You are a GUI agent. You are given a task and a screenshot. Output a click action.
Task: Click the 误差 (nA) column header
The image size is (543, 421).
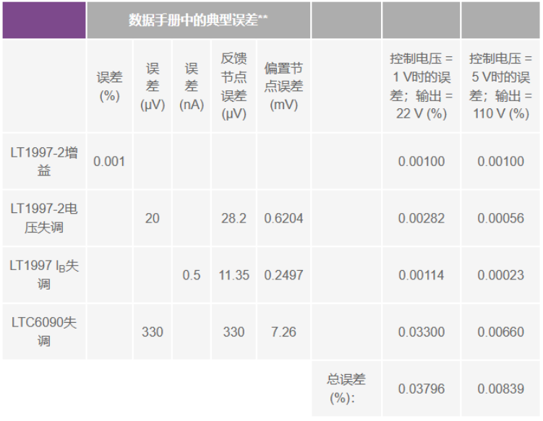pos(192,86)
